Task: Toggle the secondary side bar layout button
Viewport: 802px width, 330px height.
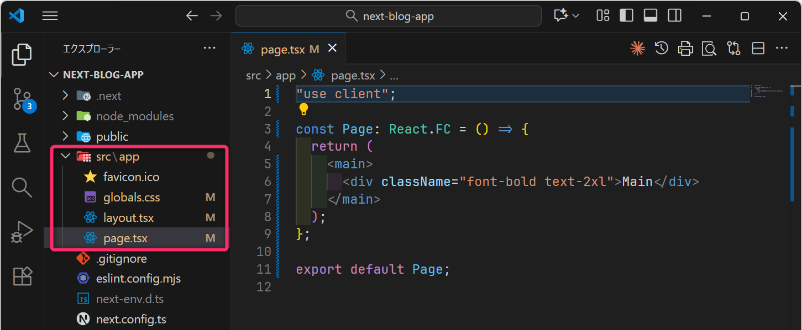Action: coord(674,16)
